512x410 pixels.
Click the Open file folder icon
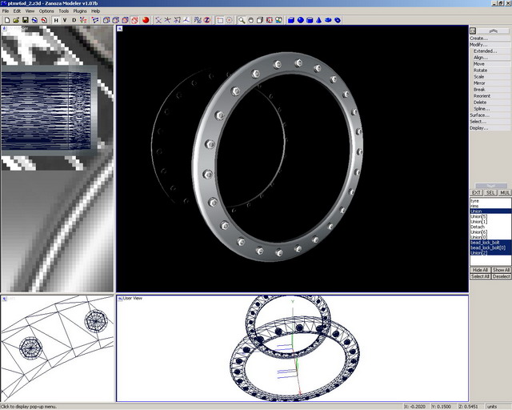(x=15, y=20)
